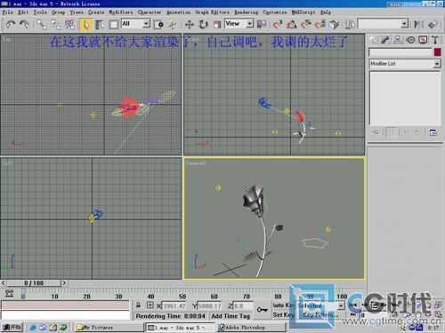Switch to the Hierarchy panel tab
The width and height of the screenshot is (445, 333).
[398, 40]
